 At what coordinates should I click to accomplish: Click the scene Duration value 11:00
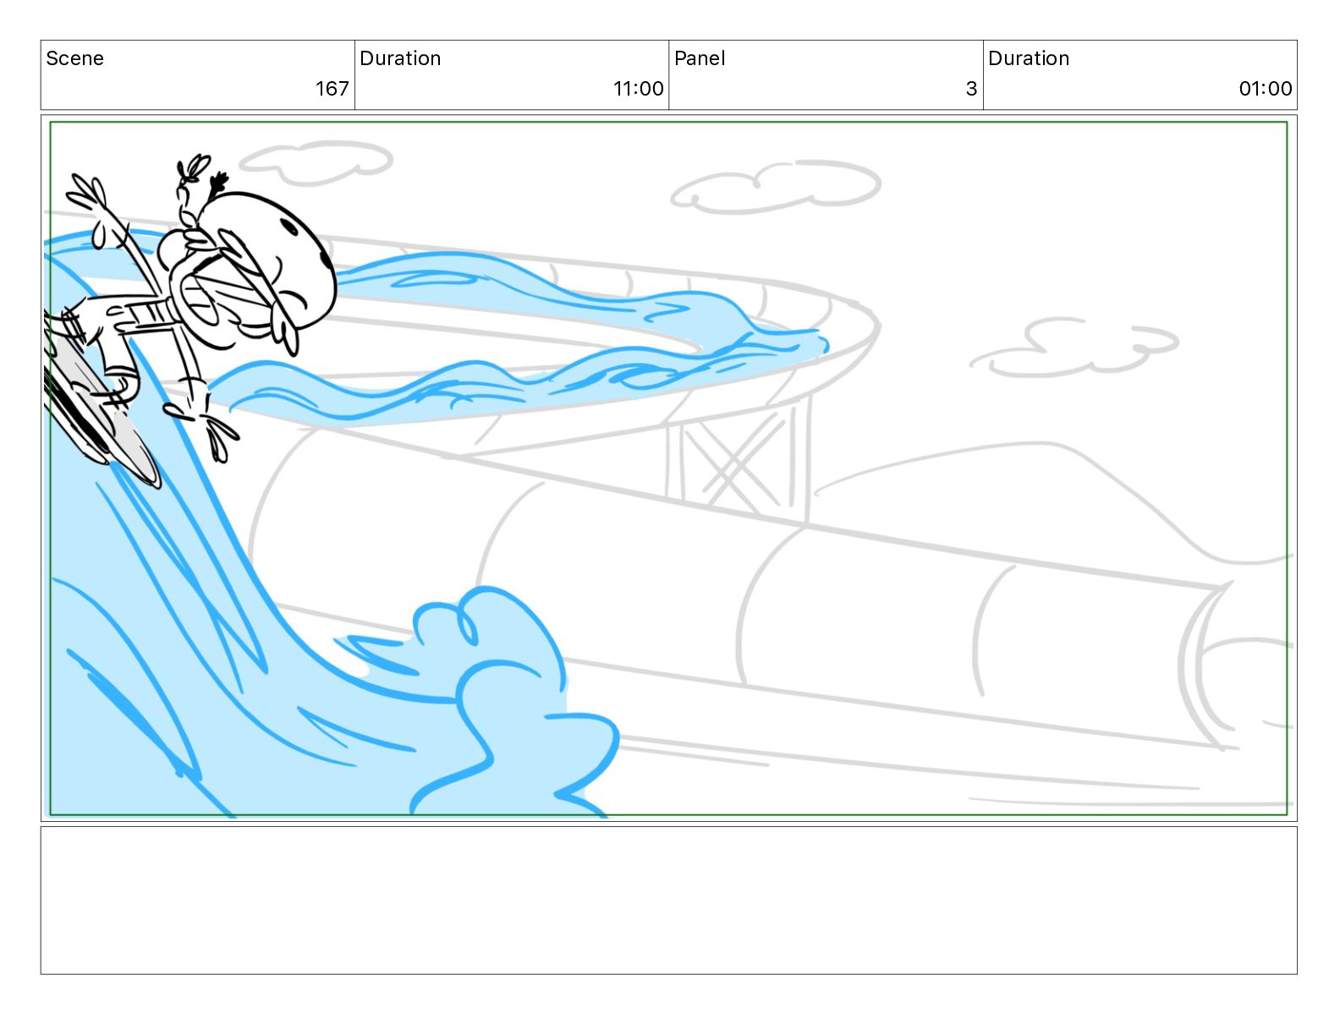coord(638,89)
